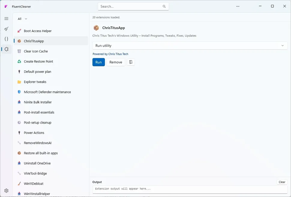The width and height of the screenshot is (291, 197).
Task: Select Post-setup cleanup entry
Action: (51, 122)
